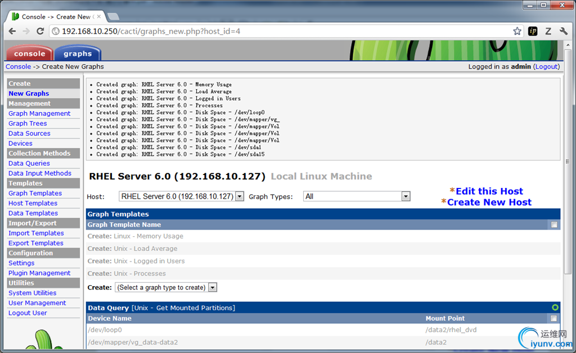Open Data Input Methods in the sidebar
The height and width of the screenshot is (353, 576).
(x=40, y=173)
